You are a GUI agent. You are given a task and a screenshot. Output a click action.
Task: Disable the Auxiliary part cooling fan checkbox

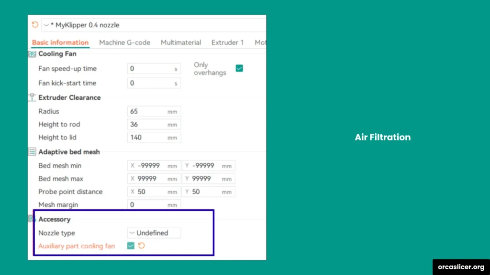tap(130, 246)
